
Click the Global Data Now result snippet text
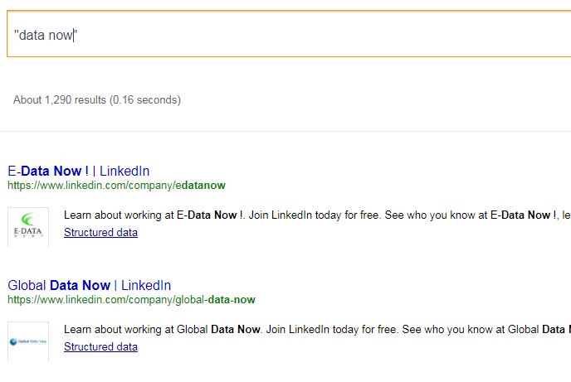315,329
